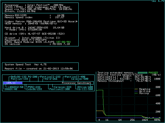Image resolution: width=165 pixels, height=123 pixels.
Task: Click the 'Memory EDO SIMM' label
Action: coord(15,15)
